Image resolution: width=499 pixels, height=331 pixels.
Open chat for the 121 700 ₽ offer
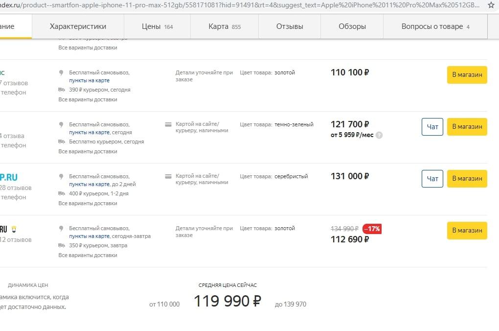click(x=432, y=127)
